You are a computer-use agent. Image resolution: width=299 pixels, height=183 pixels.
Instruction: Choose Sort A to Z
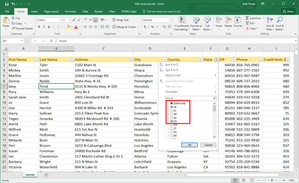coord(171,65)
